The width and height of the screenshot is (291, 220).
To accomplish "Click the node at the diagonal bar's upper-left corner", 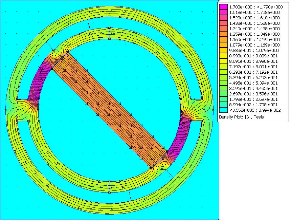I will [52, 69].
